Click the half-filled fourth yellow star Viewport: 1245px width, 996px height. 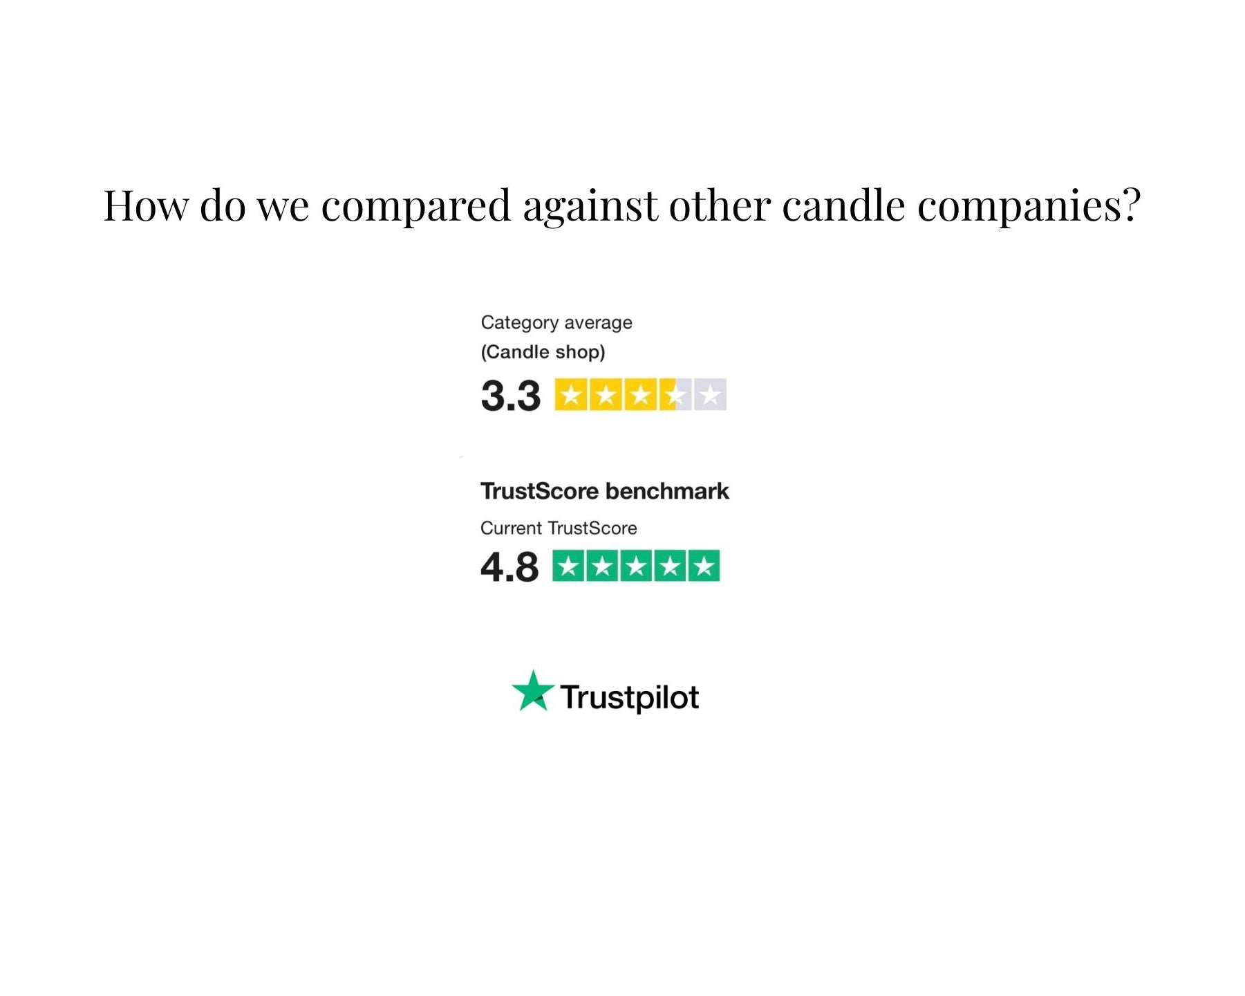[x=675, y=395]
